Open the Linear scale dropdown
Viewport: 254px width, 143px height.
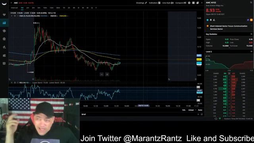point(192,110)
